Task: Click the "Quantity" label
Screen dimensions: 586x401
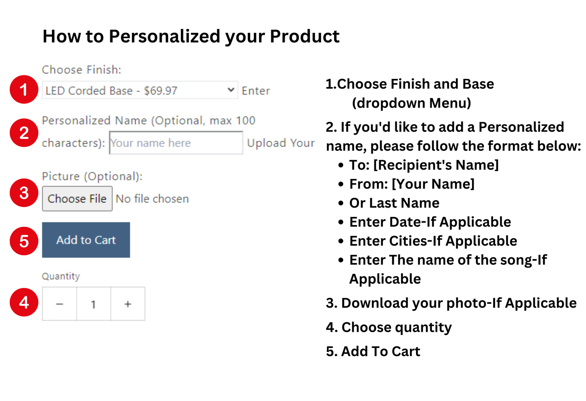Action: point(61,276)
